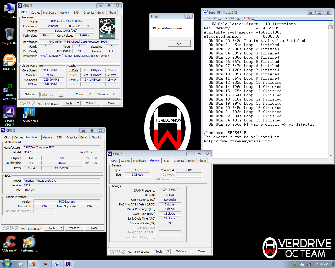The width and height of the screenshot is (335, 268).
Task: Select Bench tab in CPU-Z Memory window
Action: [x=191, y=161]
